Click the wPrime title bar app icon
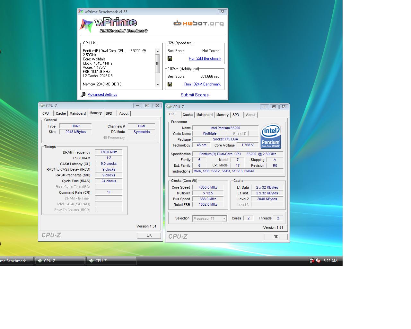 click(81, 12)
